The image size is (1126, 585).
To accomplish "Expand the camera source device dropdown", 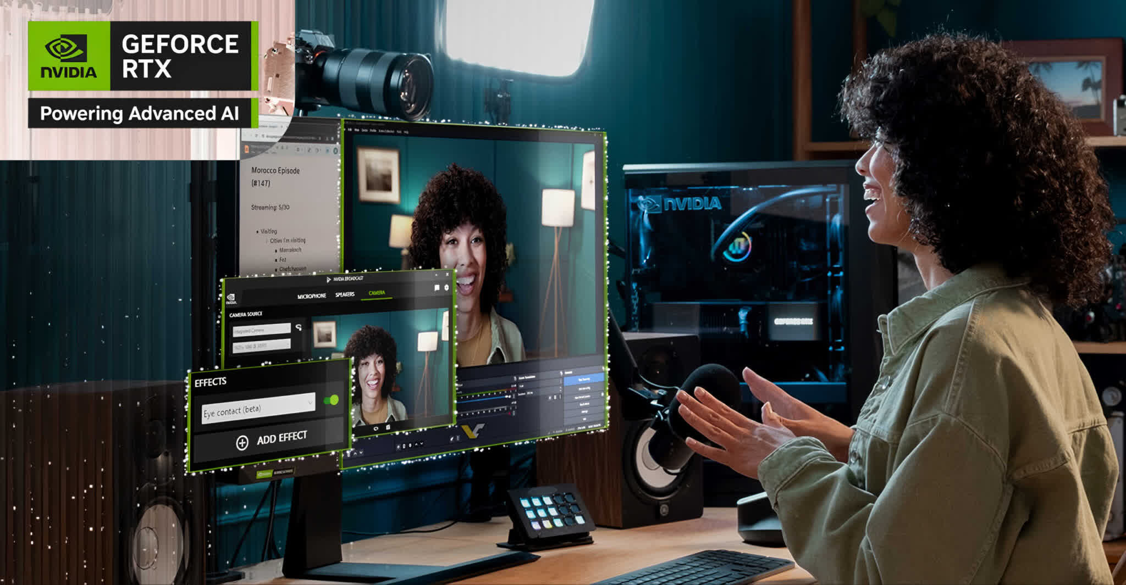I will point(261,330).
